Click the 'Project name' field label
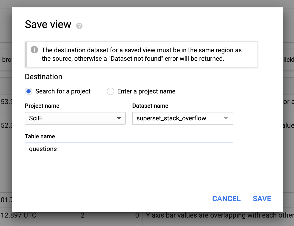Screen dimensions: 294x226 coord(42,106)
